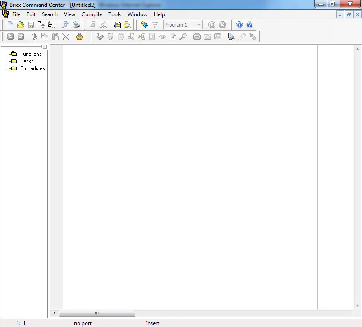Image resolution: width=362 pixels, height=327 pixels.
Task: Close the inner Untitled2 document window
Action: pos(357,15)
